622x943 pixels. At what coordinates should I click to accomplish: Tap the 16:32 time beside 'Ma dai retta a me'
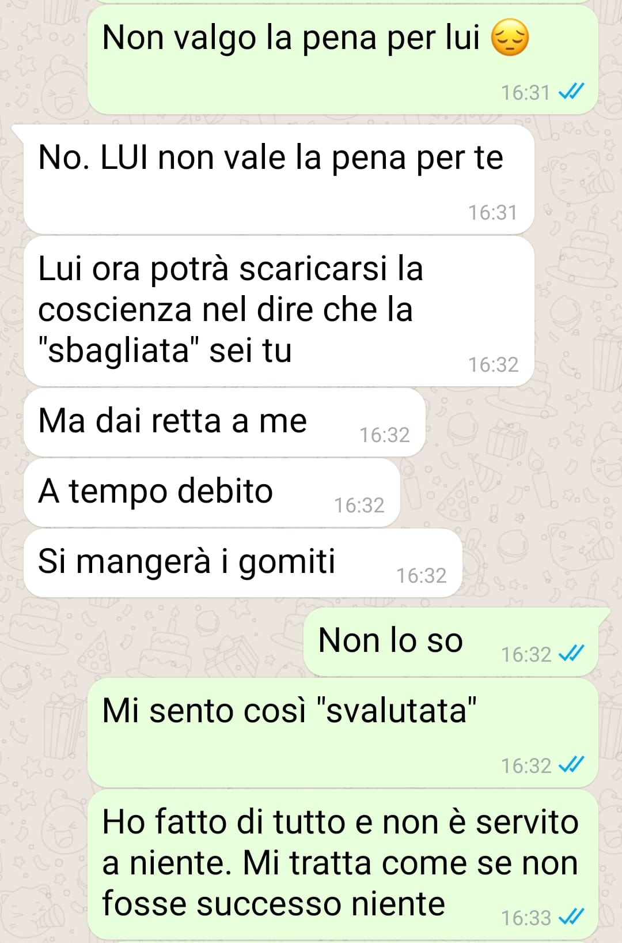click(384, 435)
